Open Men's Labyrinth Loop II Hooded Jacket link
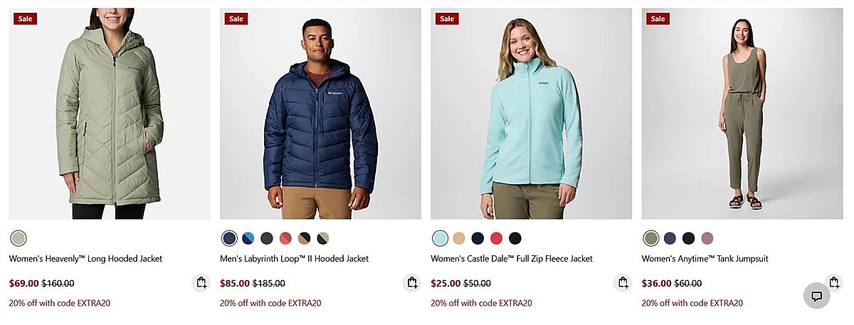This screenshot has width=854, height=325. (294, 259)
